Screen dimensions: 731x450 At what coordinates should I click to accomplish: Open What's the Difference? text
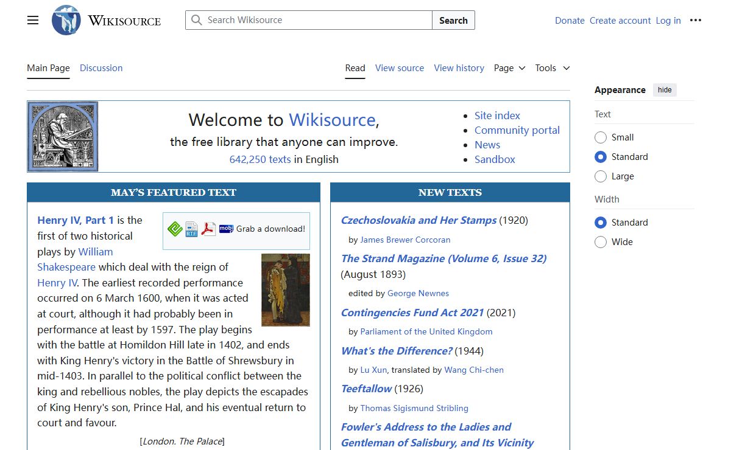pos(397,351)
